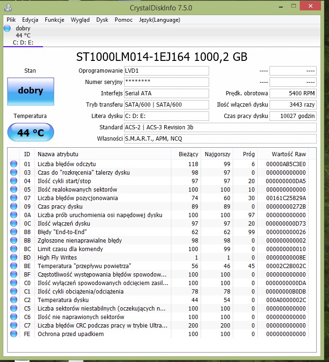Click status orb for attribute BD
The width and height of the screenshot is (329, 362).
click(x=14, y=257)
